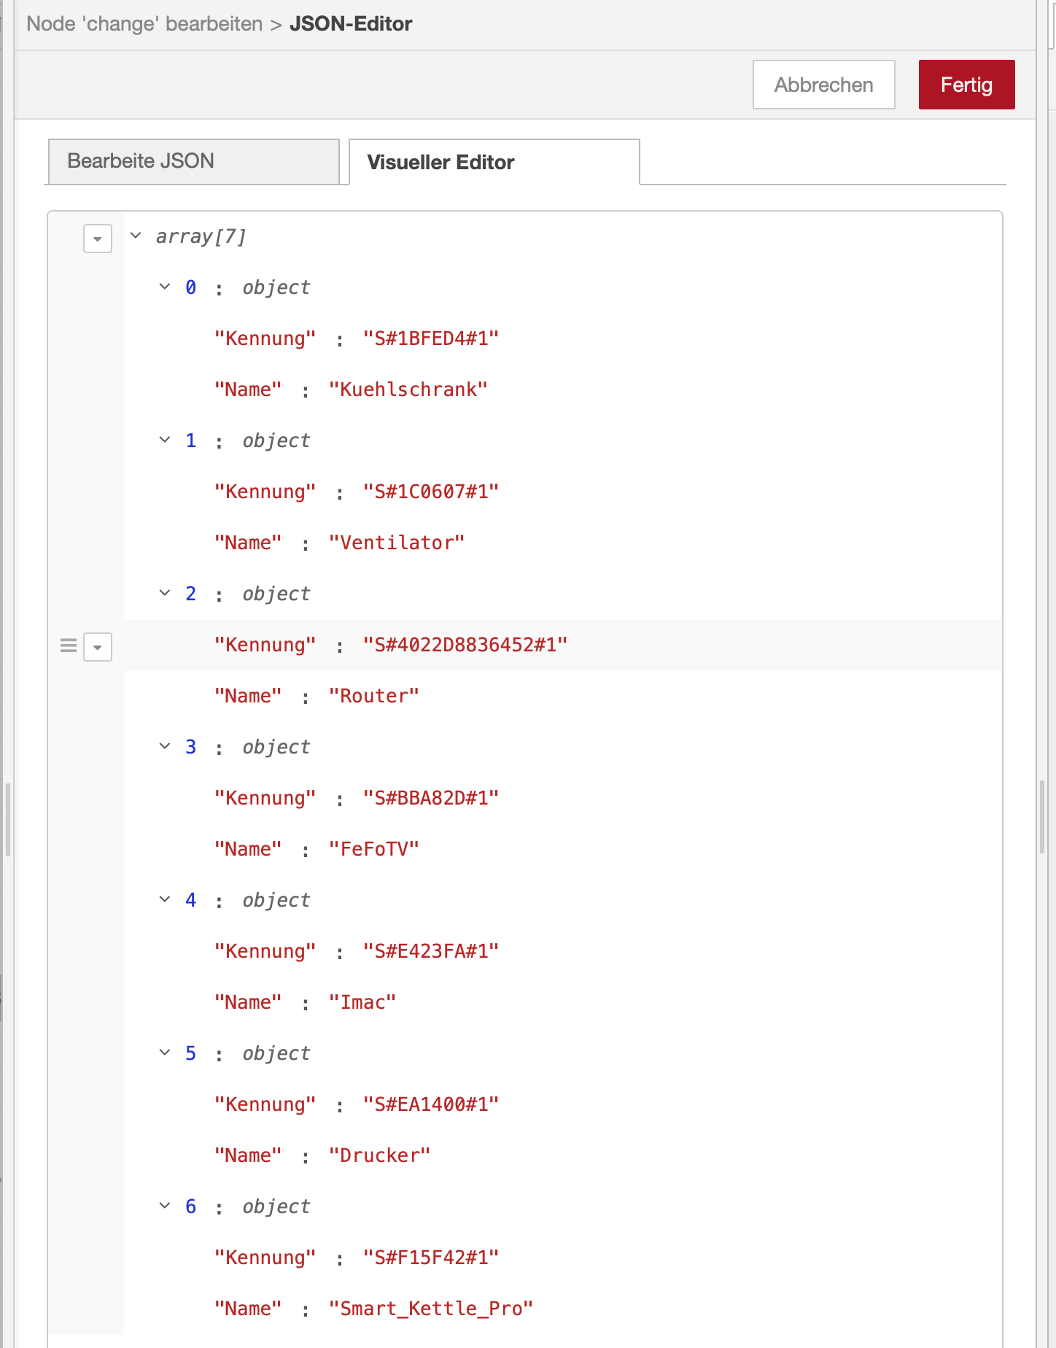Image resolution: width=1056 pixels, height=1348 pixels.
Task: Collapse the root array[7] node
Action: [x=136, y=236]
